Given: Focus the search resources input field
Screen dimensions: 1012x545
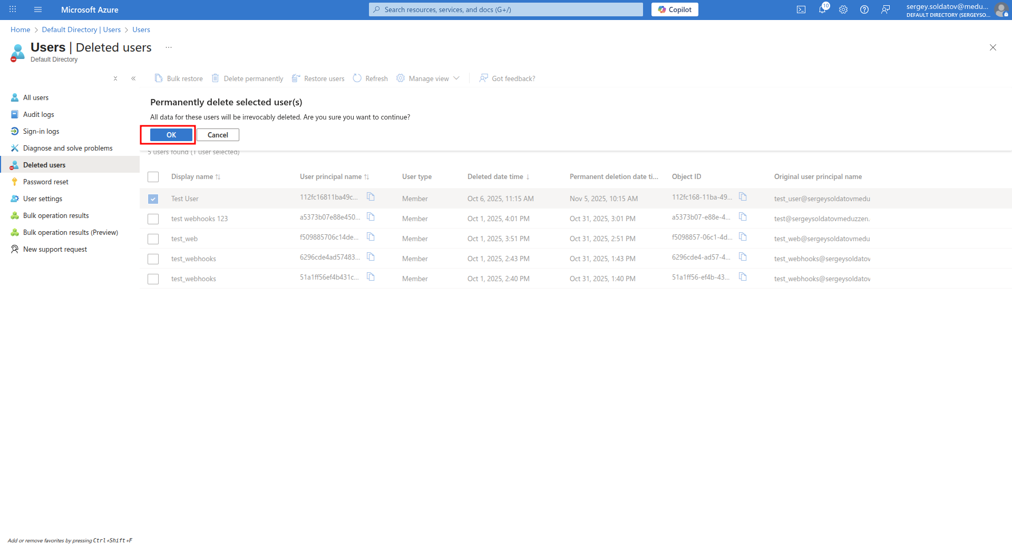Looking at the screenshot, I should click(x=506, y=9).
